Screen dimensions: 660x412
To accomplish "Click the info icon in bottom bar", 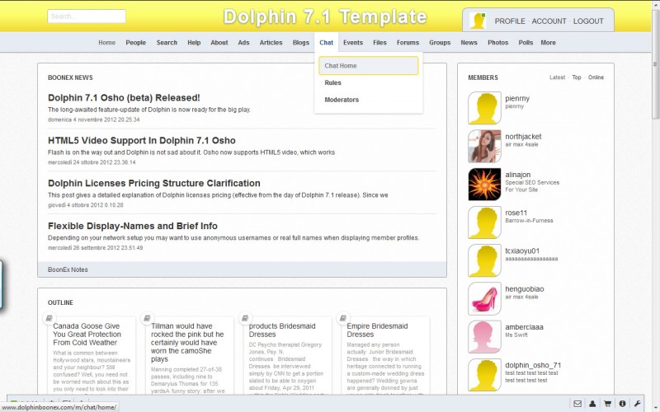I will pos(622,404).
